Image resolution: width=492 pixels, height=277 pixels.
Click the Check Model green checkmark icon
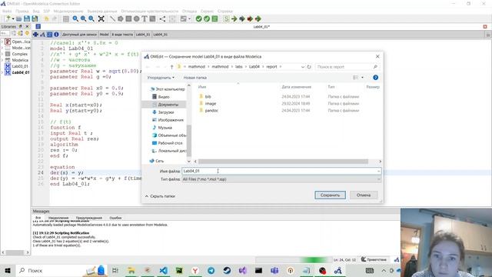(198, 18)
